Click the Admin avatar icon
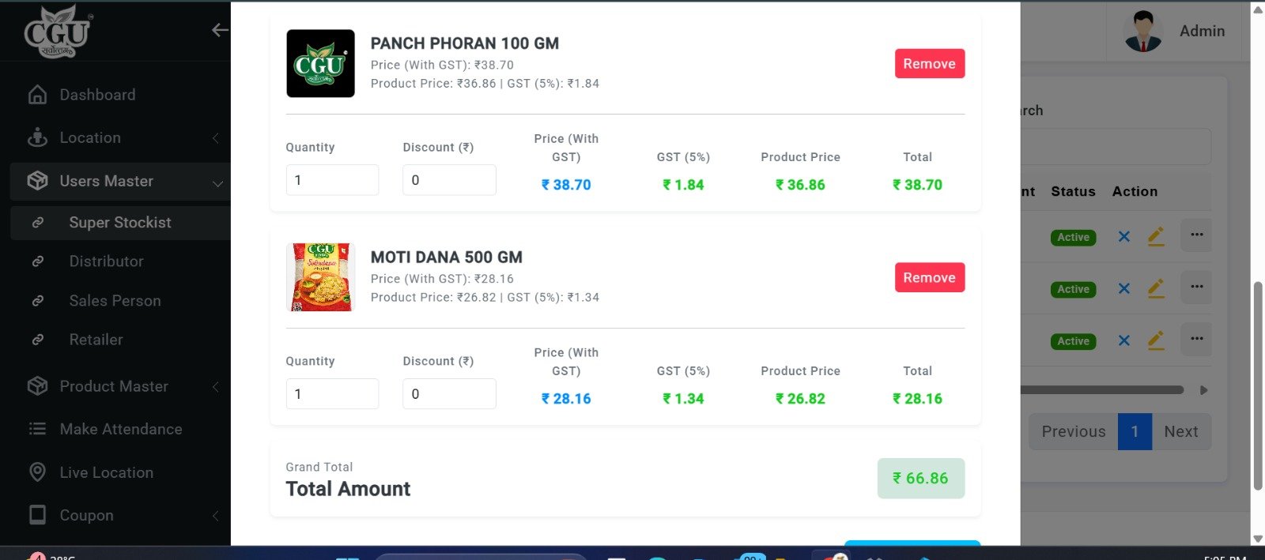1265x560 pixels. click(x=1142, y=32)
